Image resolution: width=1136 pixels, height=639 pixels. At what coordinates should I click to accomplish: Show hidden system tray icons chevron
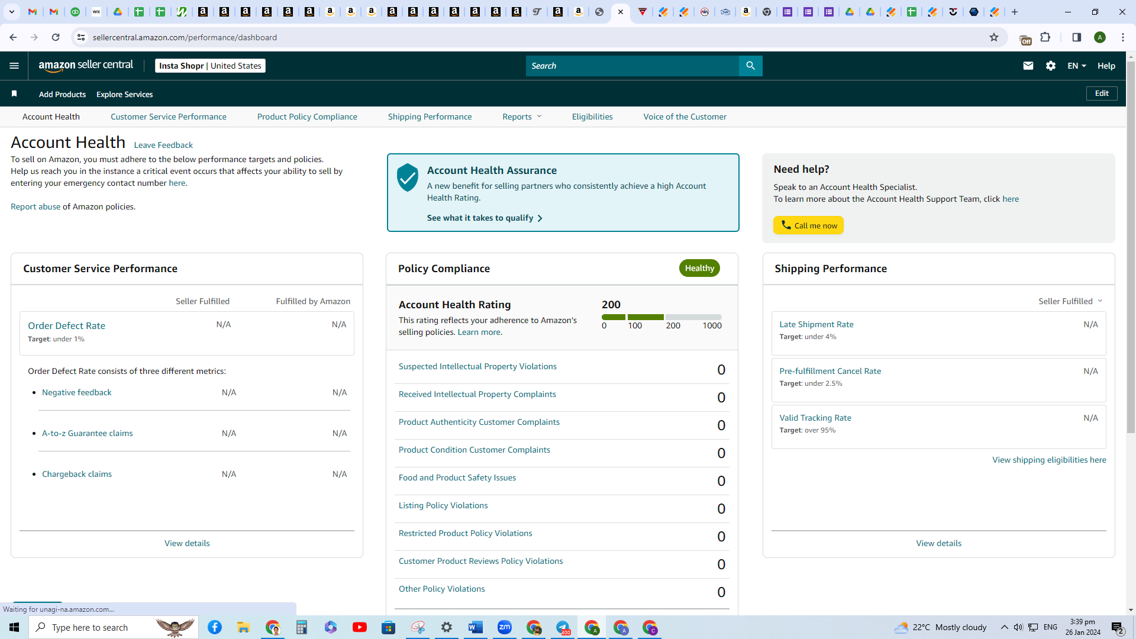(x=1004, y=627)
